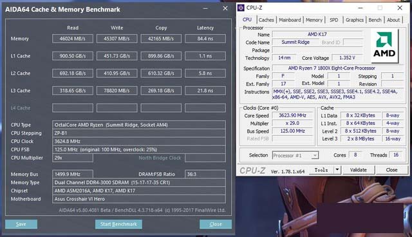Click the CPU Type field OctalCore AMD Ryzen
This screenshot has height=237, width=412.
[x=139, y=125]
